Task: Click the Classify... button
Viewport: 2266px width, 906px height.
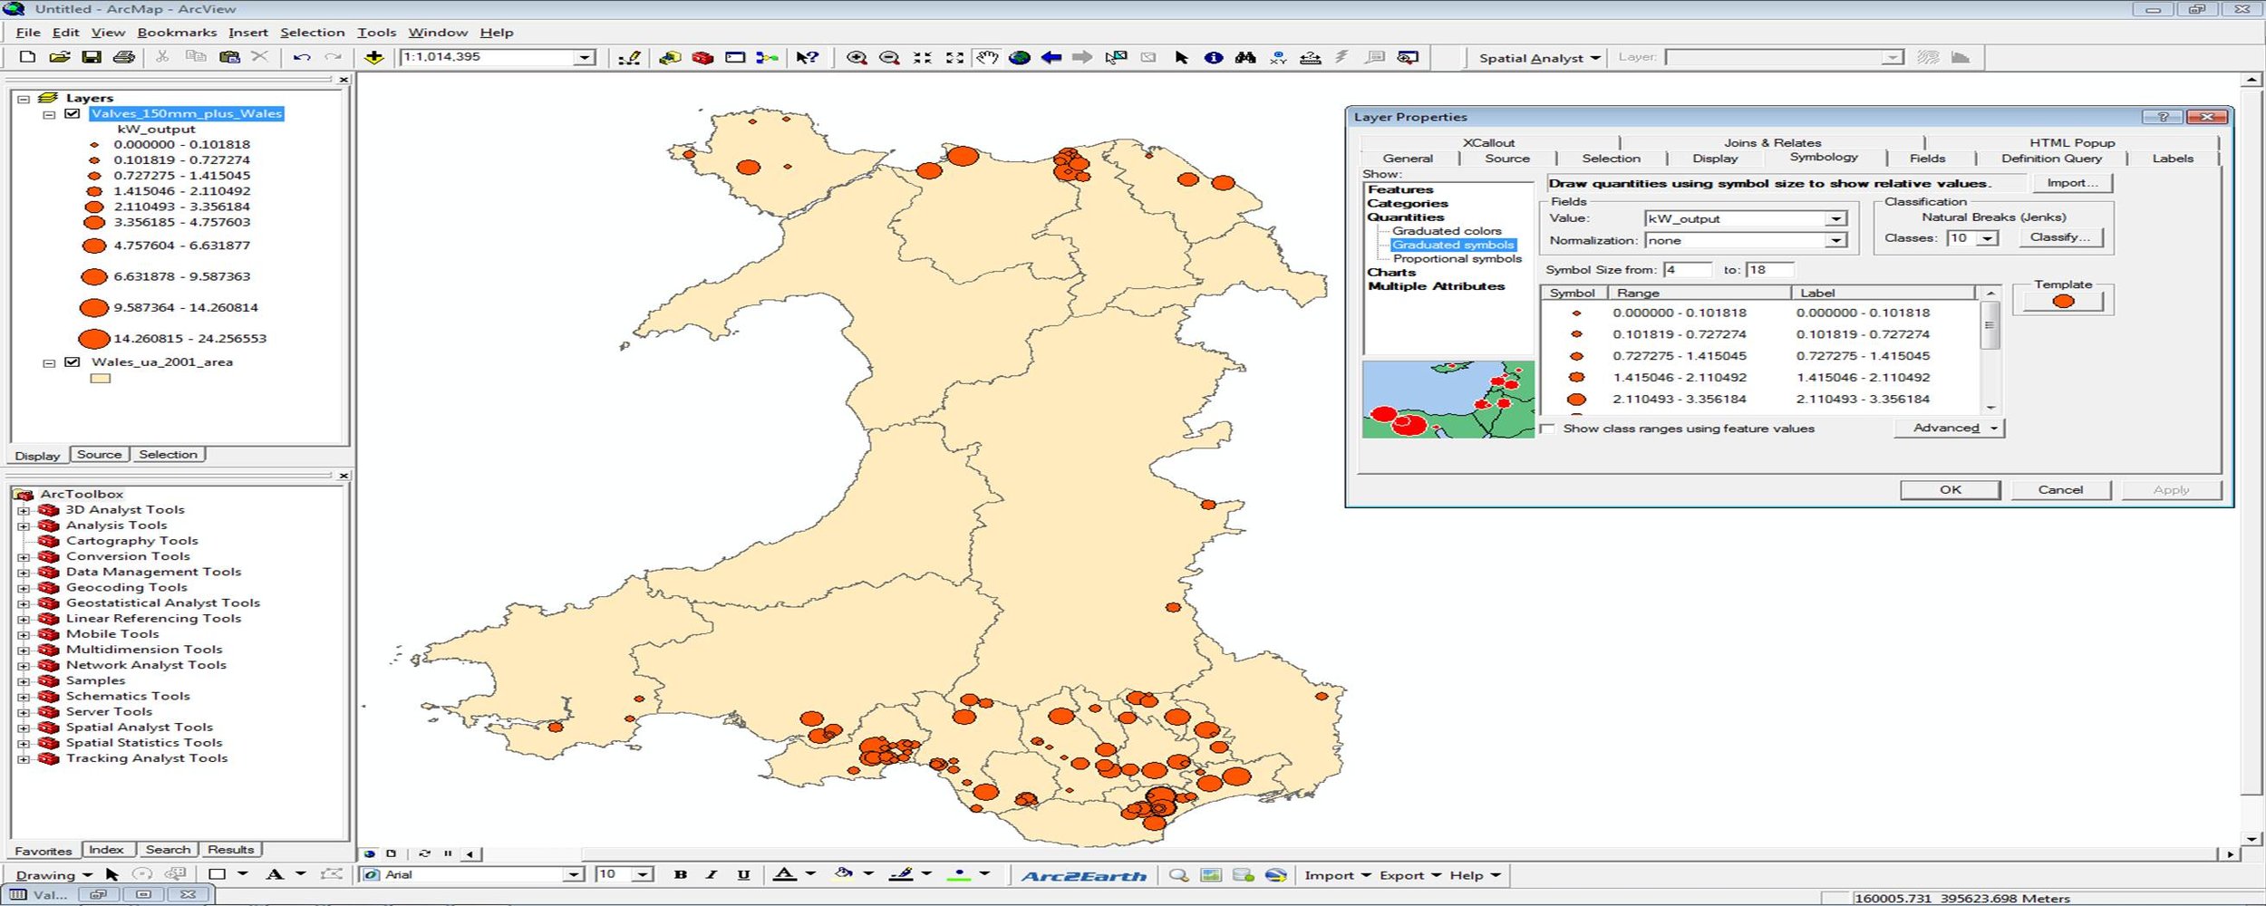Action: pos(2060,237)
